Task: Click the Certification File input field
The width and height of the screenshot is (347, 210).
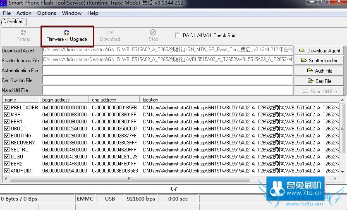Action: coord(168,80)
